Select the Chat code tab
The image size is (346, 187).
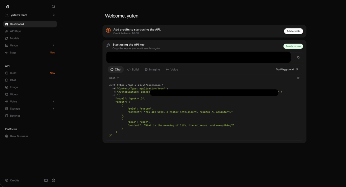coord(116,70)
